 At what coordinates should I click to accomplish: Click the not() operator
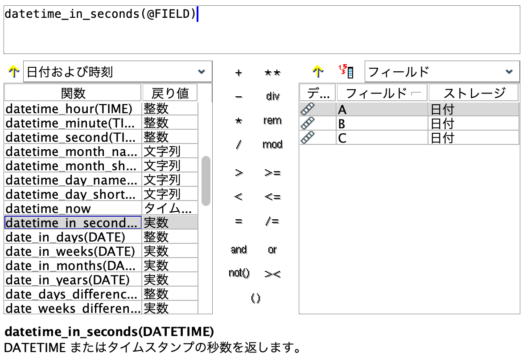point(239,274)
